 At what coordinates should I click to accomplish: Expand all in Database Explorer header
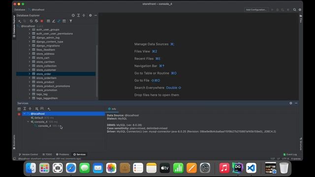(x=79, y=15)
